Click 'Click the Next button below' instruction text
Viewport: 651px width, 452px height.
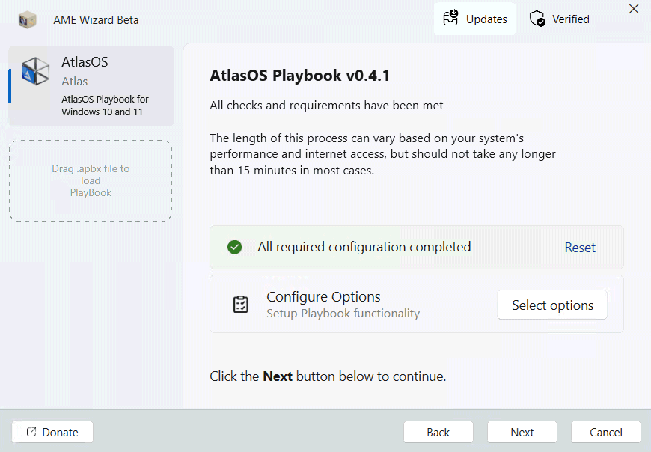click(x=328, y=376)
